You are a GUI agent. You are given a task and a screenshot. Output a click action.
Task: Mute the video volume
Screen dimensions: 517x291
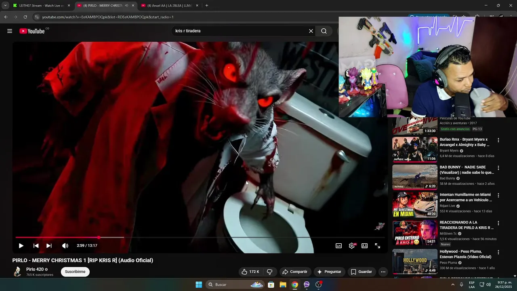pyautogui.click(x=65, y=246)
